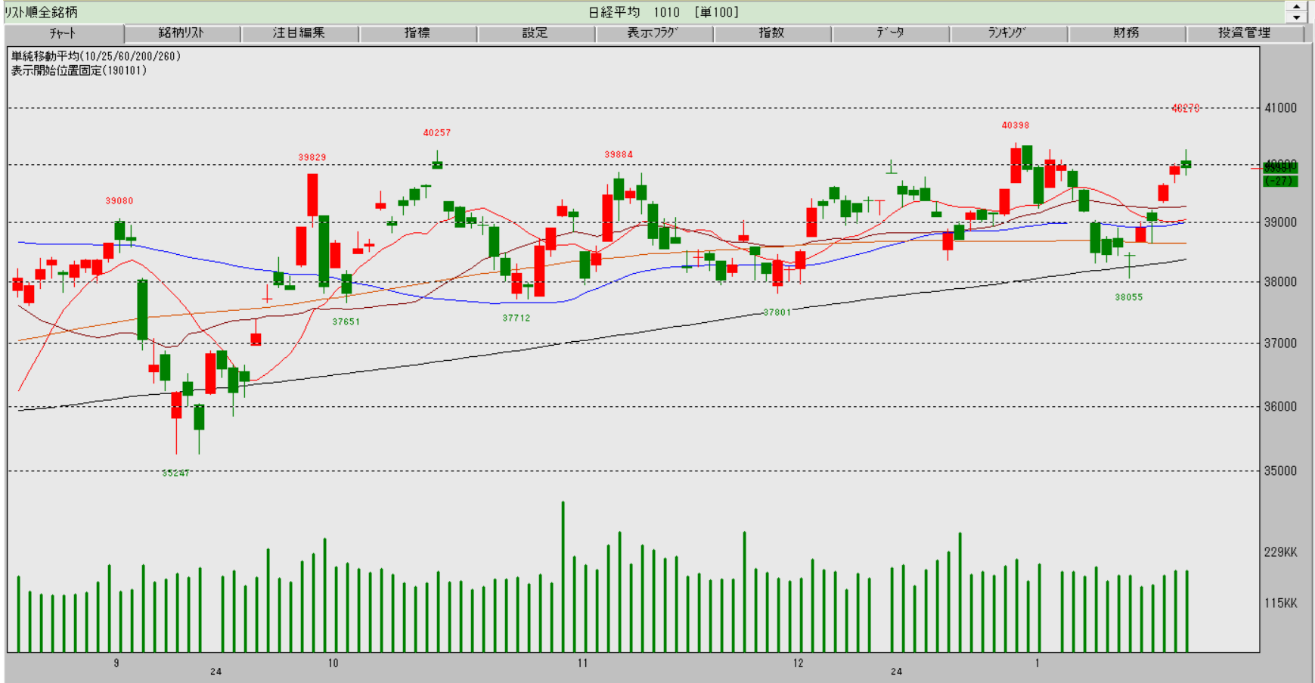Open the 財務 tab
This screenshot has height=683, width=1315.
1126,33
